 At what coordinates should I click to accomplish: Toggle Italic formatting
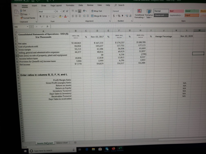tap(44, 16)
